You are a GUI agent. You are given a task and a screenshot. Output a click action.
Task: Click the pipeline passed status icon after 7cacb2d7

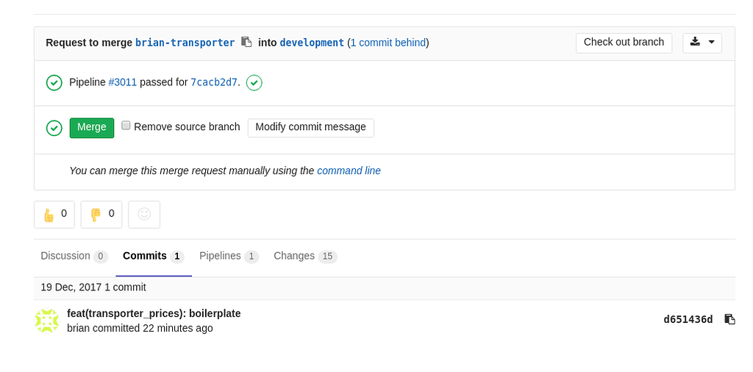point(254,82)
